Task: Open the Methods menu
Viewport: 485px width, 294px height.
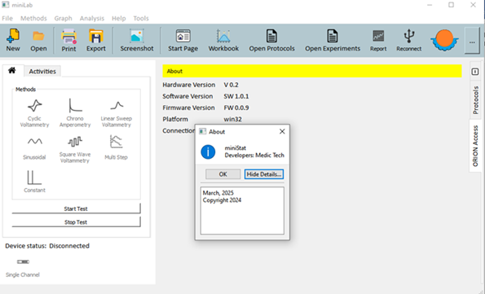Action: (x=33, y=18)
